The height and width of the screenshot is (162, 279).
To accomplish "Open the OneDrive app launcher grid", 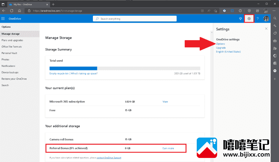I will pyautogui.click(x=3, y=19).
